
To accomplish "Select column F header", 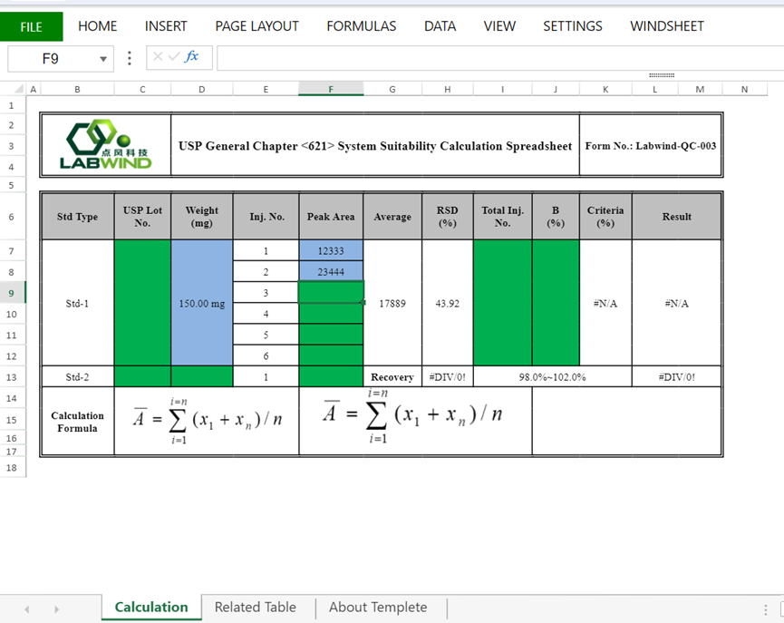I will pyautogui.click(x=331, y=89).
